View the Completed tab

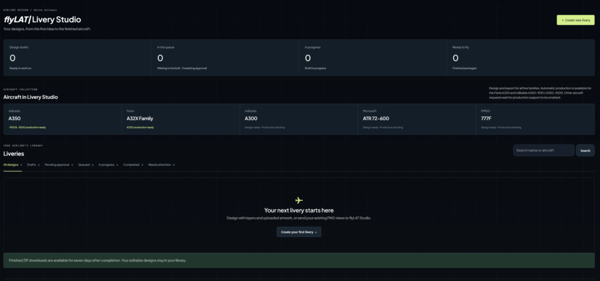[133, 165]
